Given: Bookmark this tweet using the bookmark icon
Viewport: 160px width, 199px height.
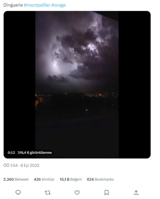Looking at the screenshot, I should click(x=106, y=192).
